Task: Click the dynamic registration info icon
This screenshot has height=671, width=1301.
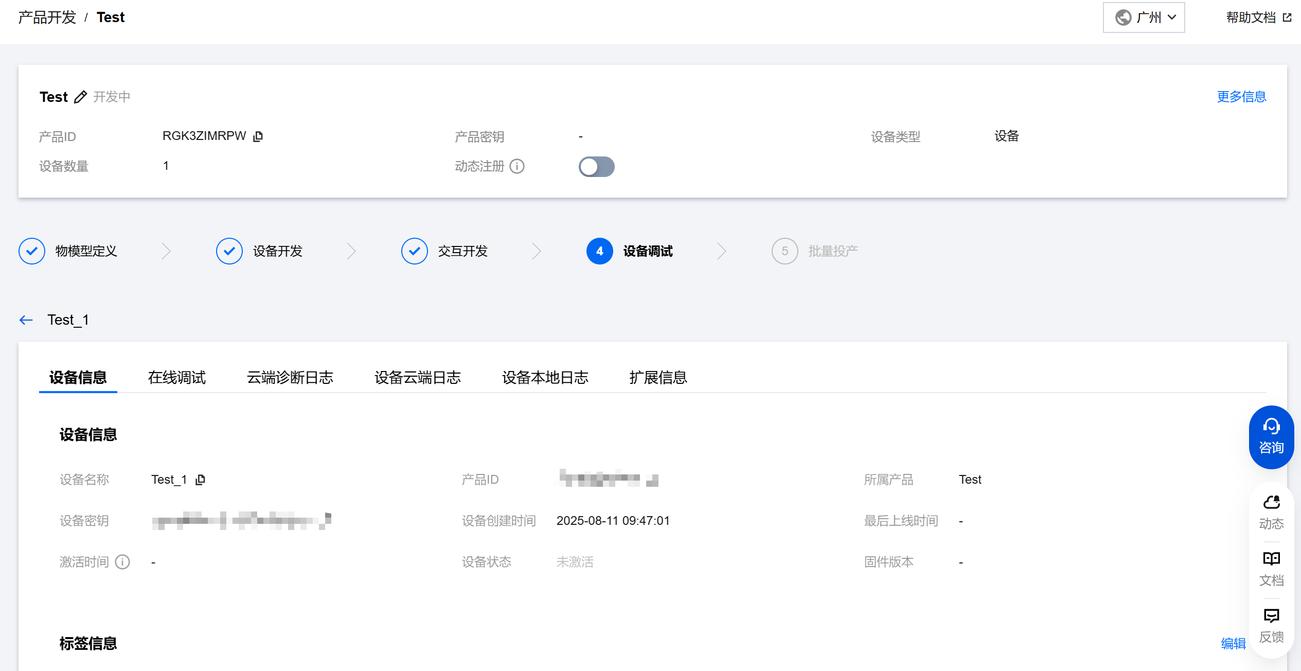Action: (516, 166)
